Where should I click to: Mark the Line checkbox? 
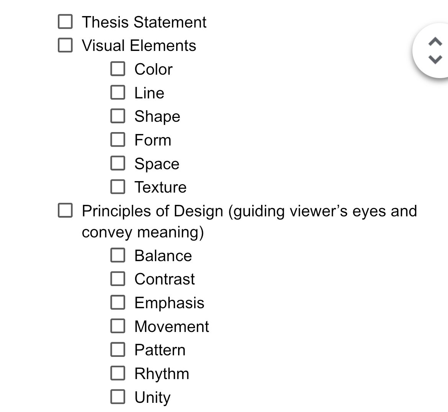coord(118,92)
